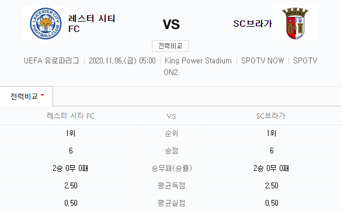Click the SC Braga crest logo

pos(295,24)
